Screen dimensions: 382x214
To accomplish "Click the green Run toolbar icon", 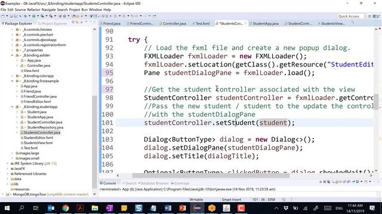I will coord(33,16).
